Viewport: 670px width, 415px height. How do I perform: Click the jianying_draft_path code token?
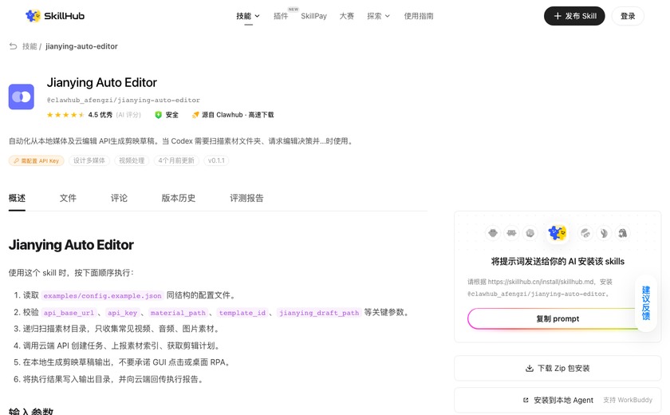[319, 313]
